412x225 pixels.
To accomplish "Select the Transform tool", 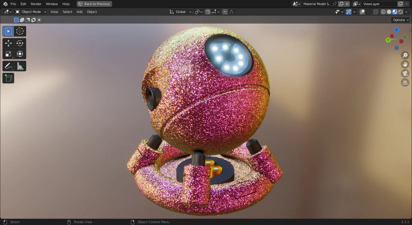I will click(x=20, y=54).
